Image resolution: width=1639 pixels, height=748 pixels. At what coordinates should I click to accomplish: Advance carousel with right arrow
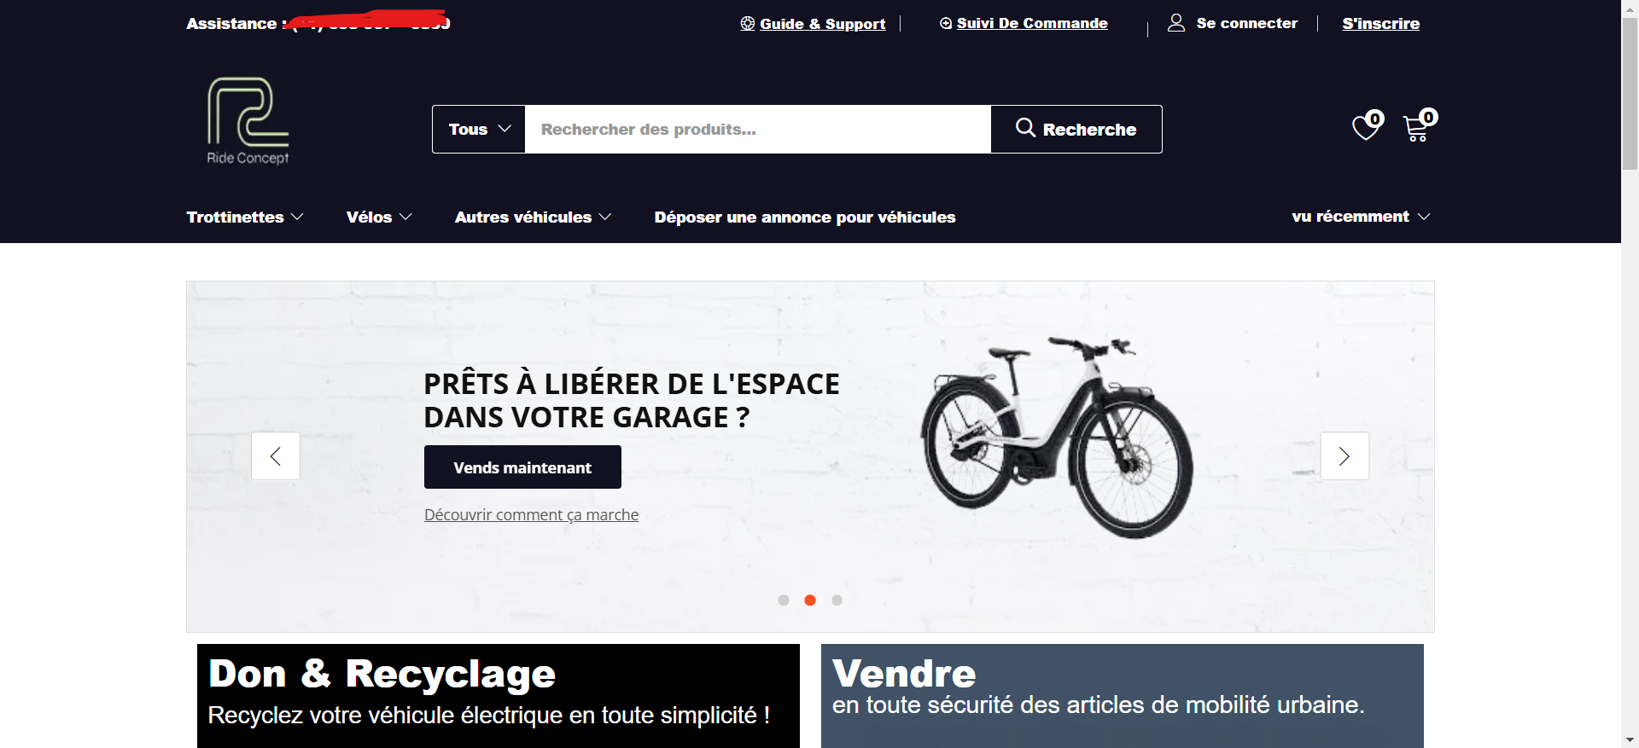coord(1344,456)
